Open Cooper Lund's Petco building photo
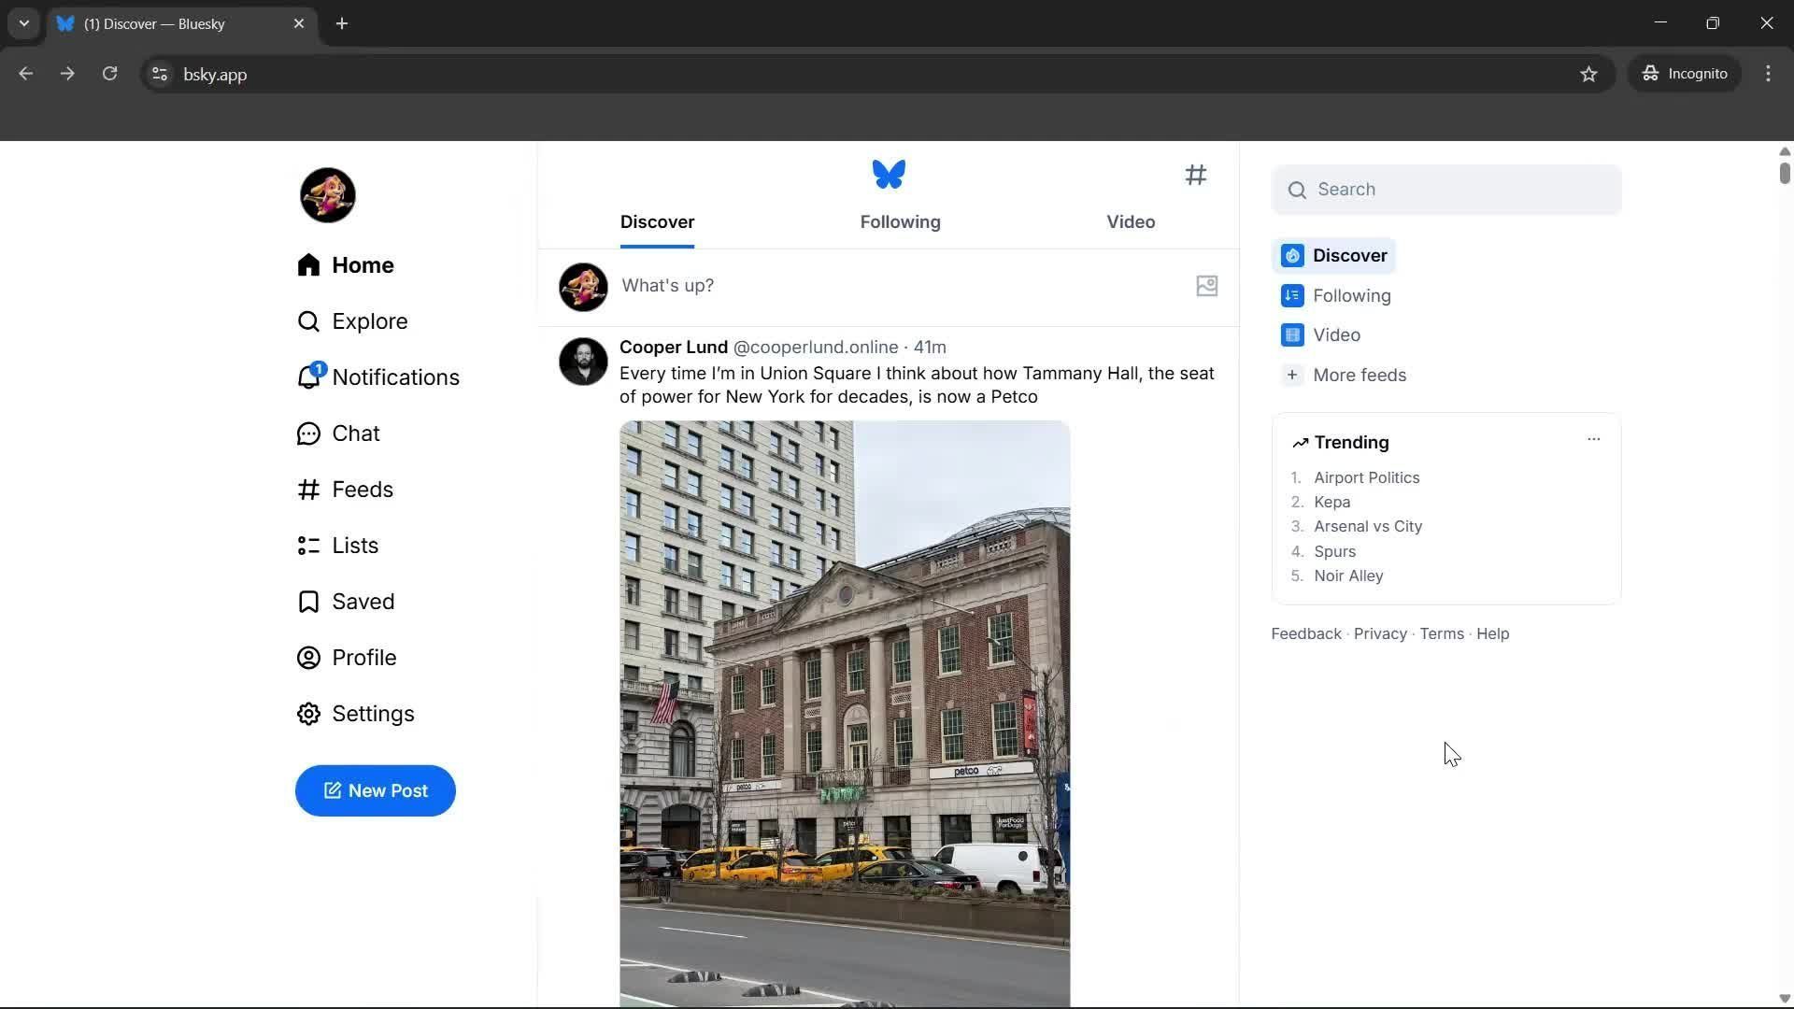 pos(844,714)
